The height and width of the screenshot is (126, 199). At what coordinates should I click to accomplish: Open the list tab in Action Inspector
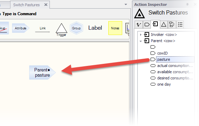pos(180,24)
